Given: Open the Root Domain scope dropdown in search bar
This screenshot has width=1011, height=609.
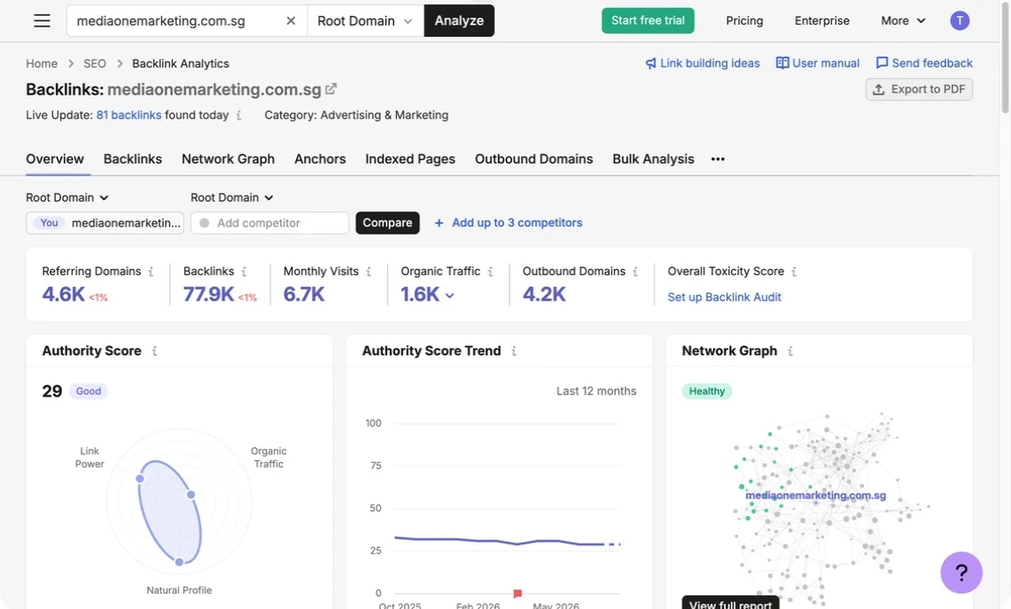Looking at the screenshot, I should (x=365, y=20).
